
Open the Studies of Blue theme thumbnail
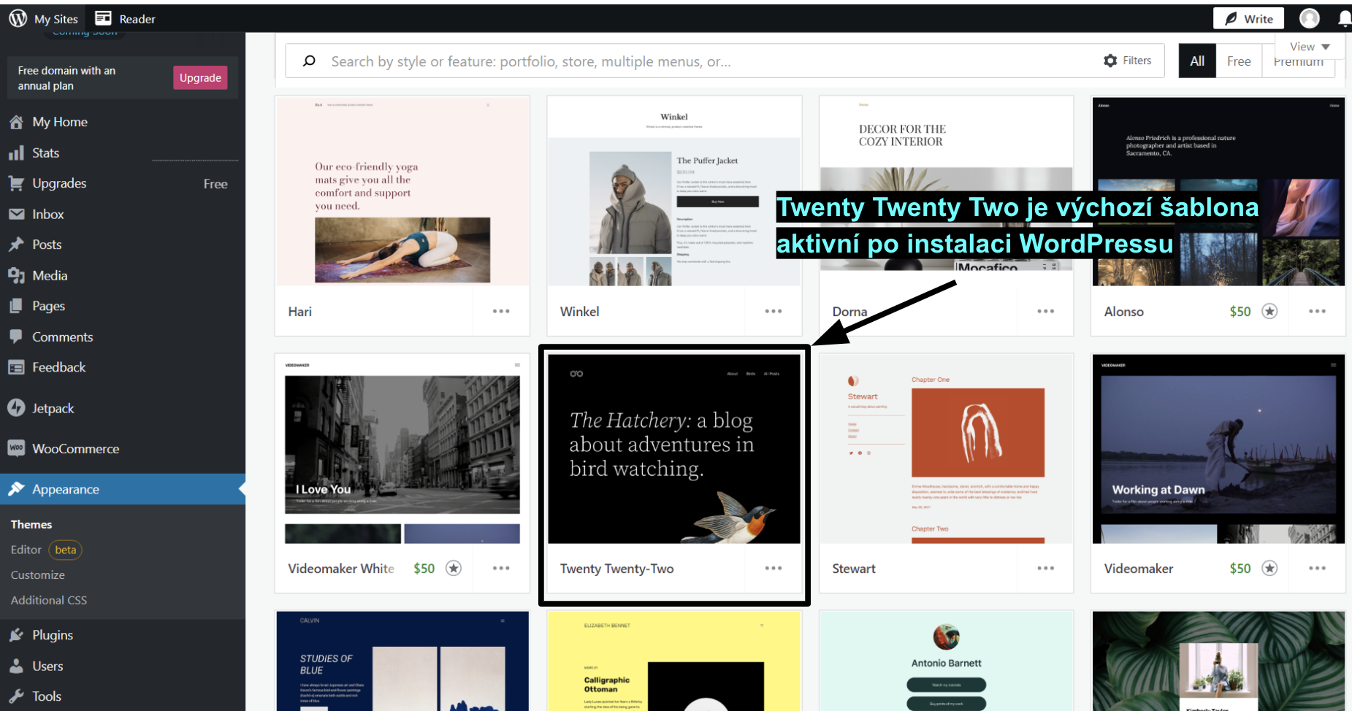(x=402, y=661)
